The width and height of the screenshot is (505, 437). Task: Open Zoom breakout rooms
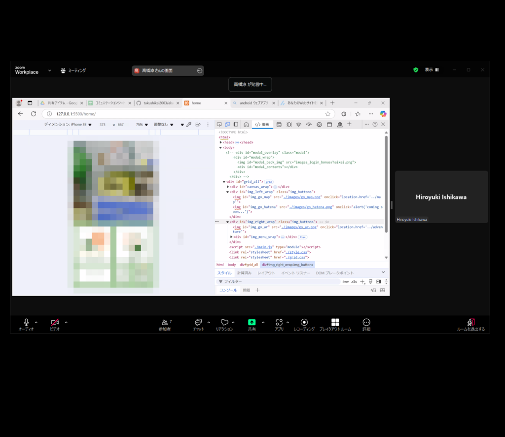tap(335, 324)
